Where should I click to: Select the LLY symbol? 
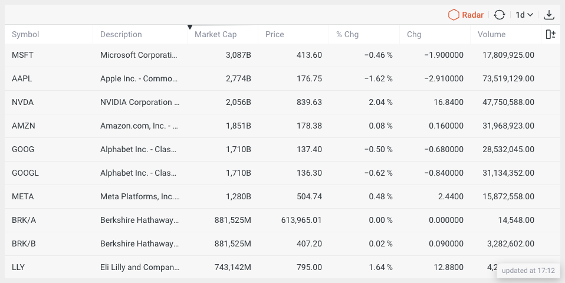(18, 267)
